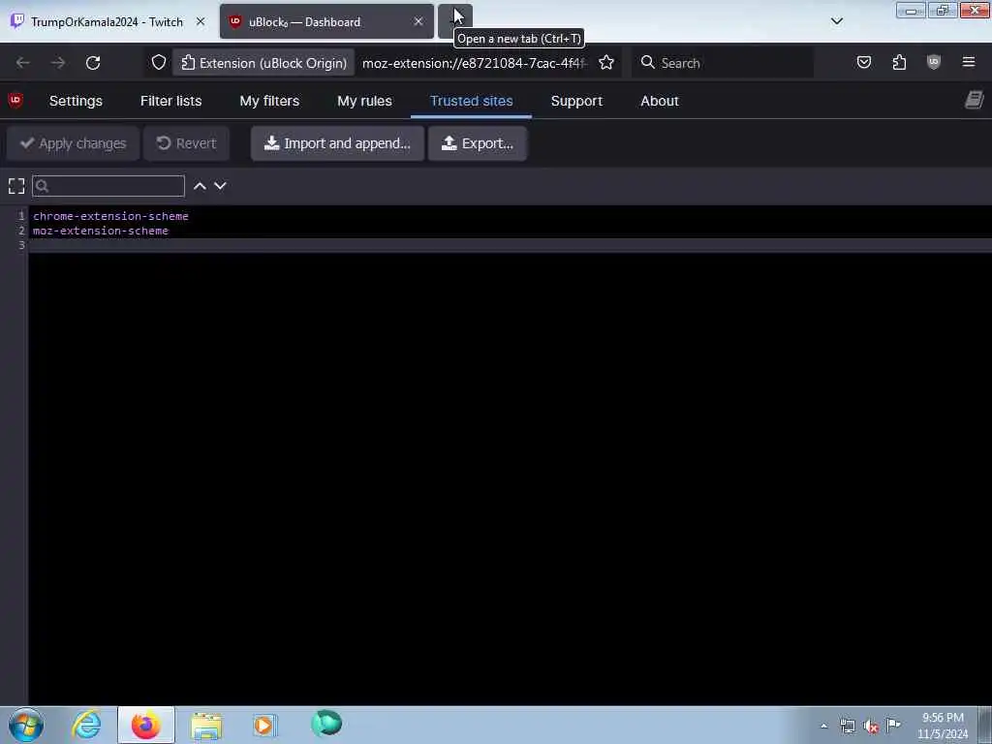This screenshot has width=992, height=744.
Task: Reload the current page
Action: [93, 63]
